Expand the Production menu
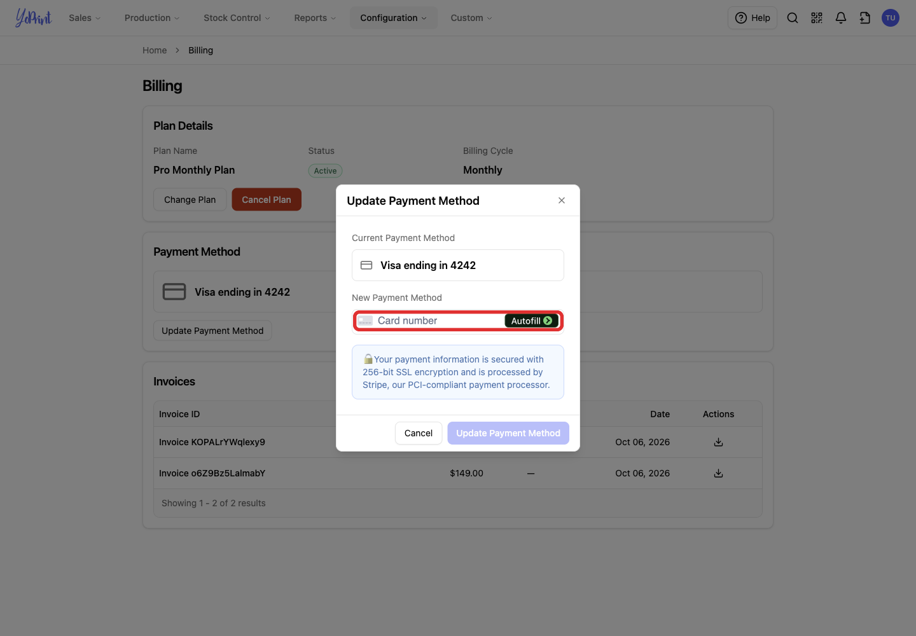This screenshot has height=636, width=916. (152, 18)
